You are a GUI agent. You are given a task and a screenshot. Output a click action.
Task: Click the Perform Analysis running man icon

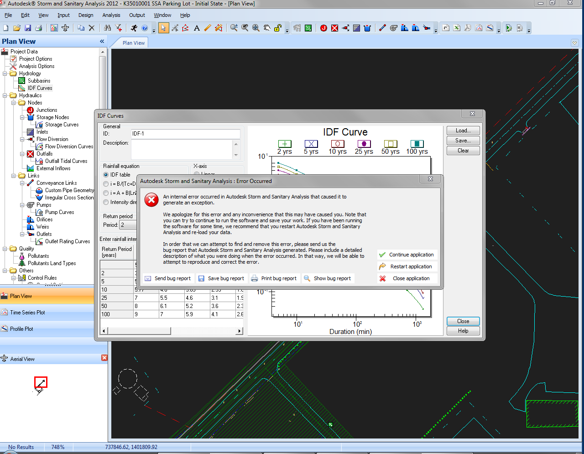(x=134, y=28)
